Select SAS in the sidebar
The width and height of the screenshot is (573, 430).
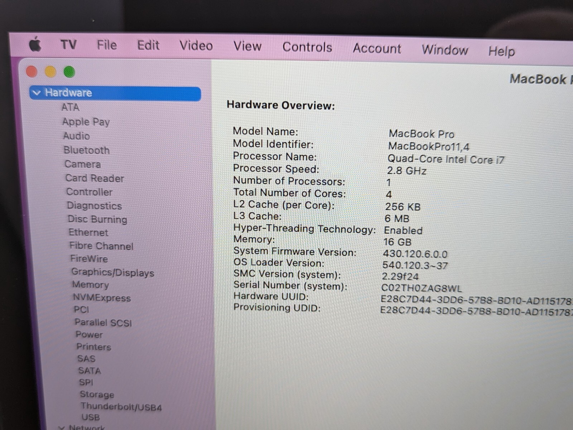(x=86, y=358)
